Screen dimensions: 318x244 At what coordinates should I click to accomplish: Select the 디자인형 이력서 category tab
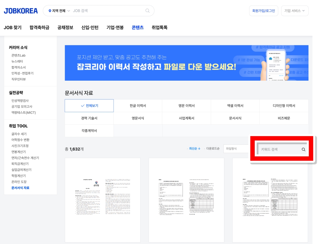[x=284, y=106]
